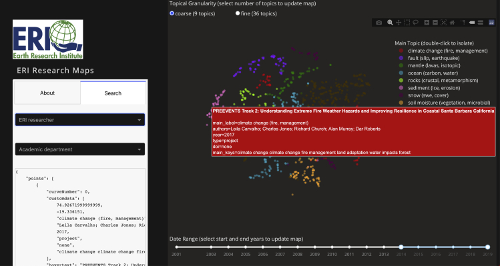Viewport: 500px width, 266px height.
Task: Open the Search tab
Action: coord(113,93)
